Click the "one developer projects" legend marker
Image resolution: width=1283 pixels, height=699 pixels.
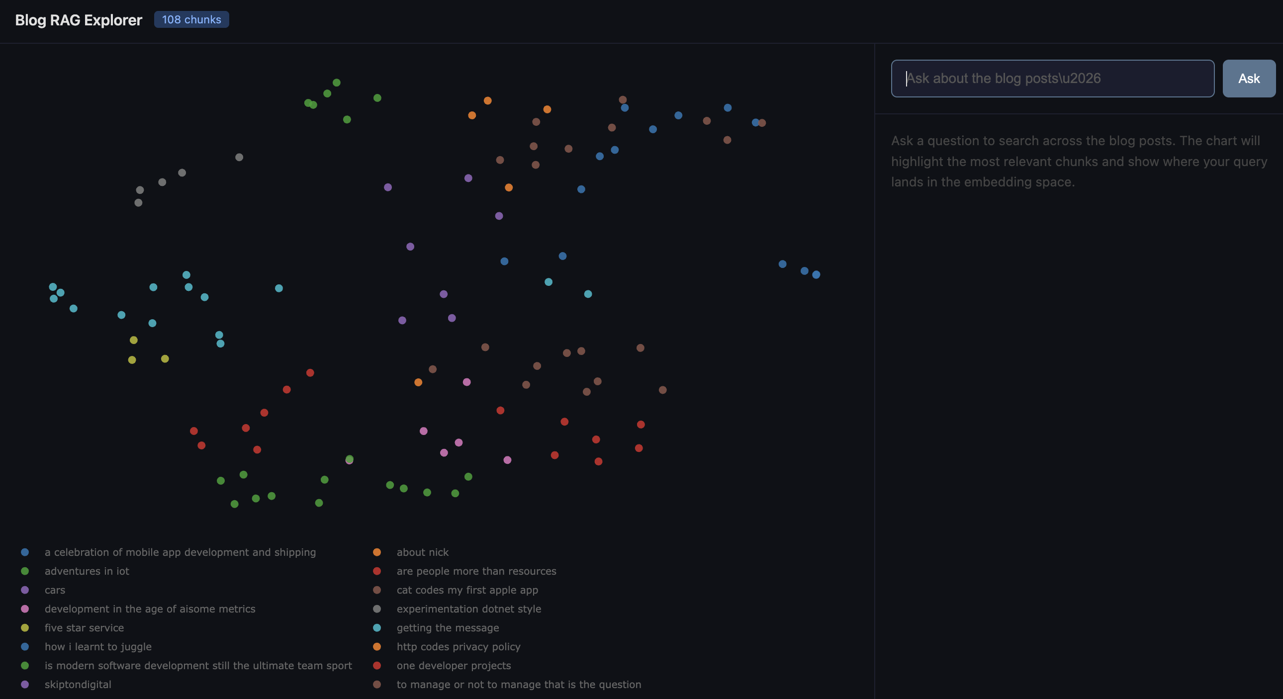(x=377, y=666)
